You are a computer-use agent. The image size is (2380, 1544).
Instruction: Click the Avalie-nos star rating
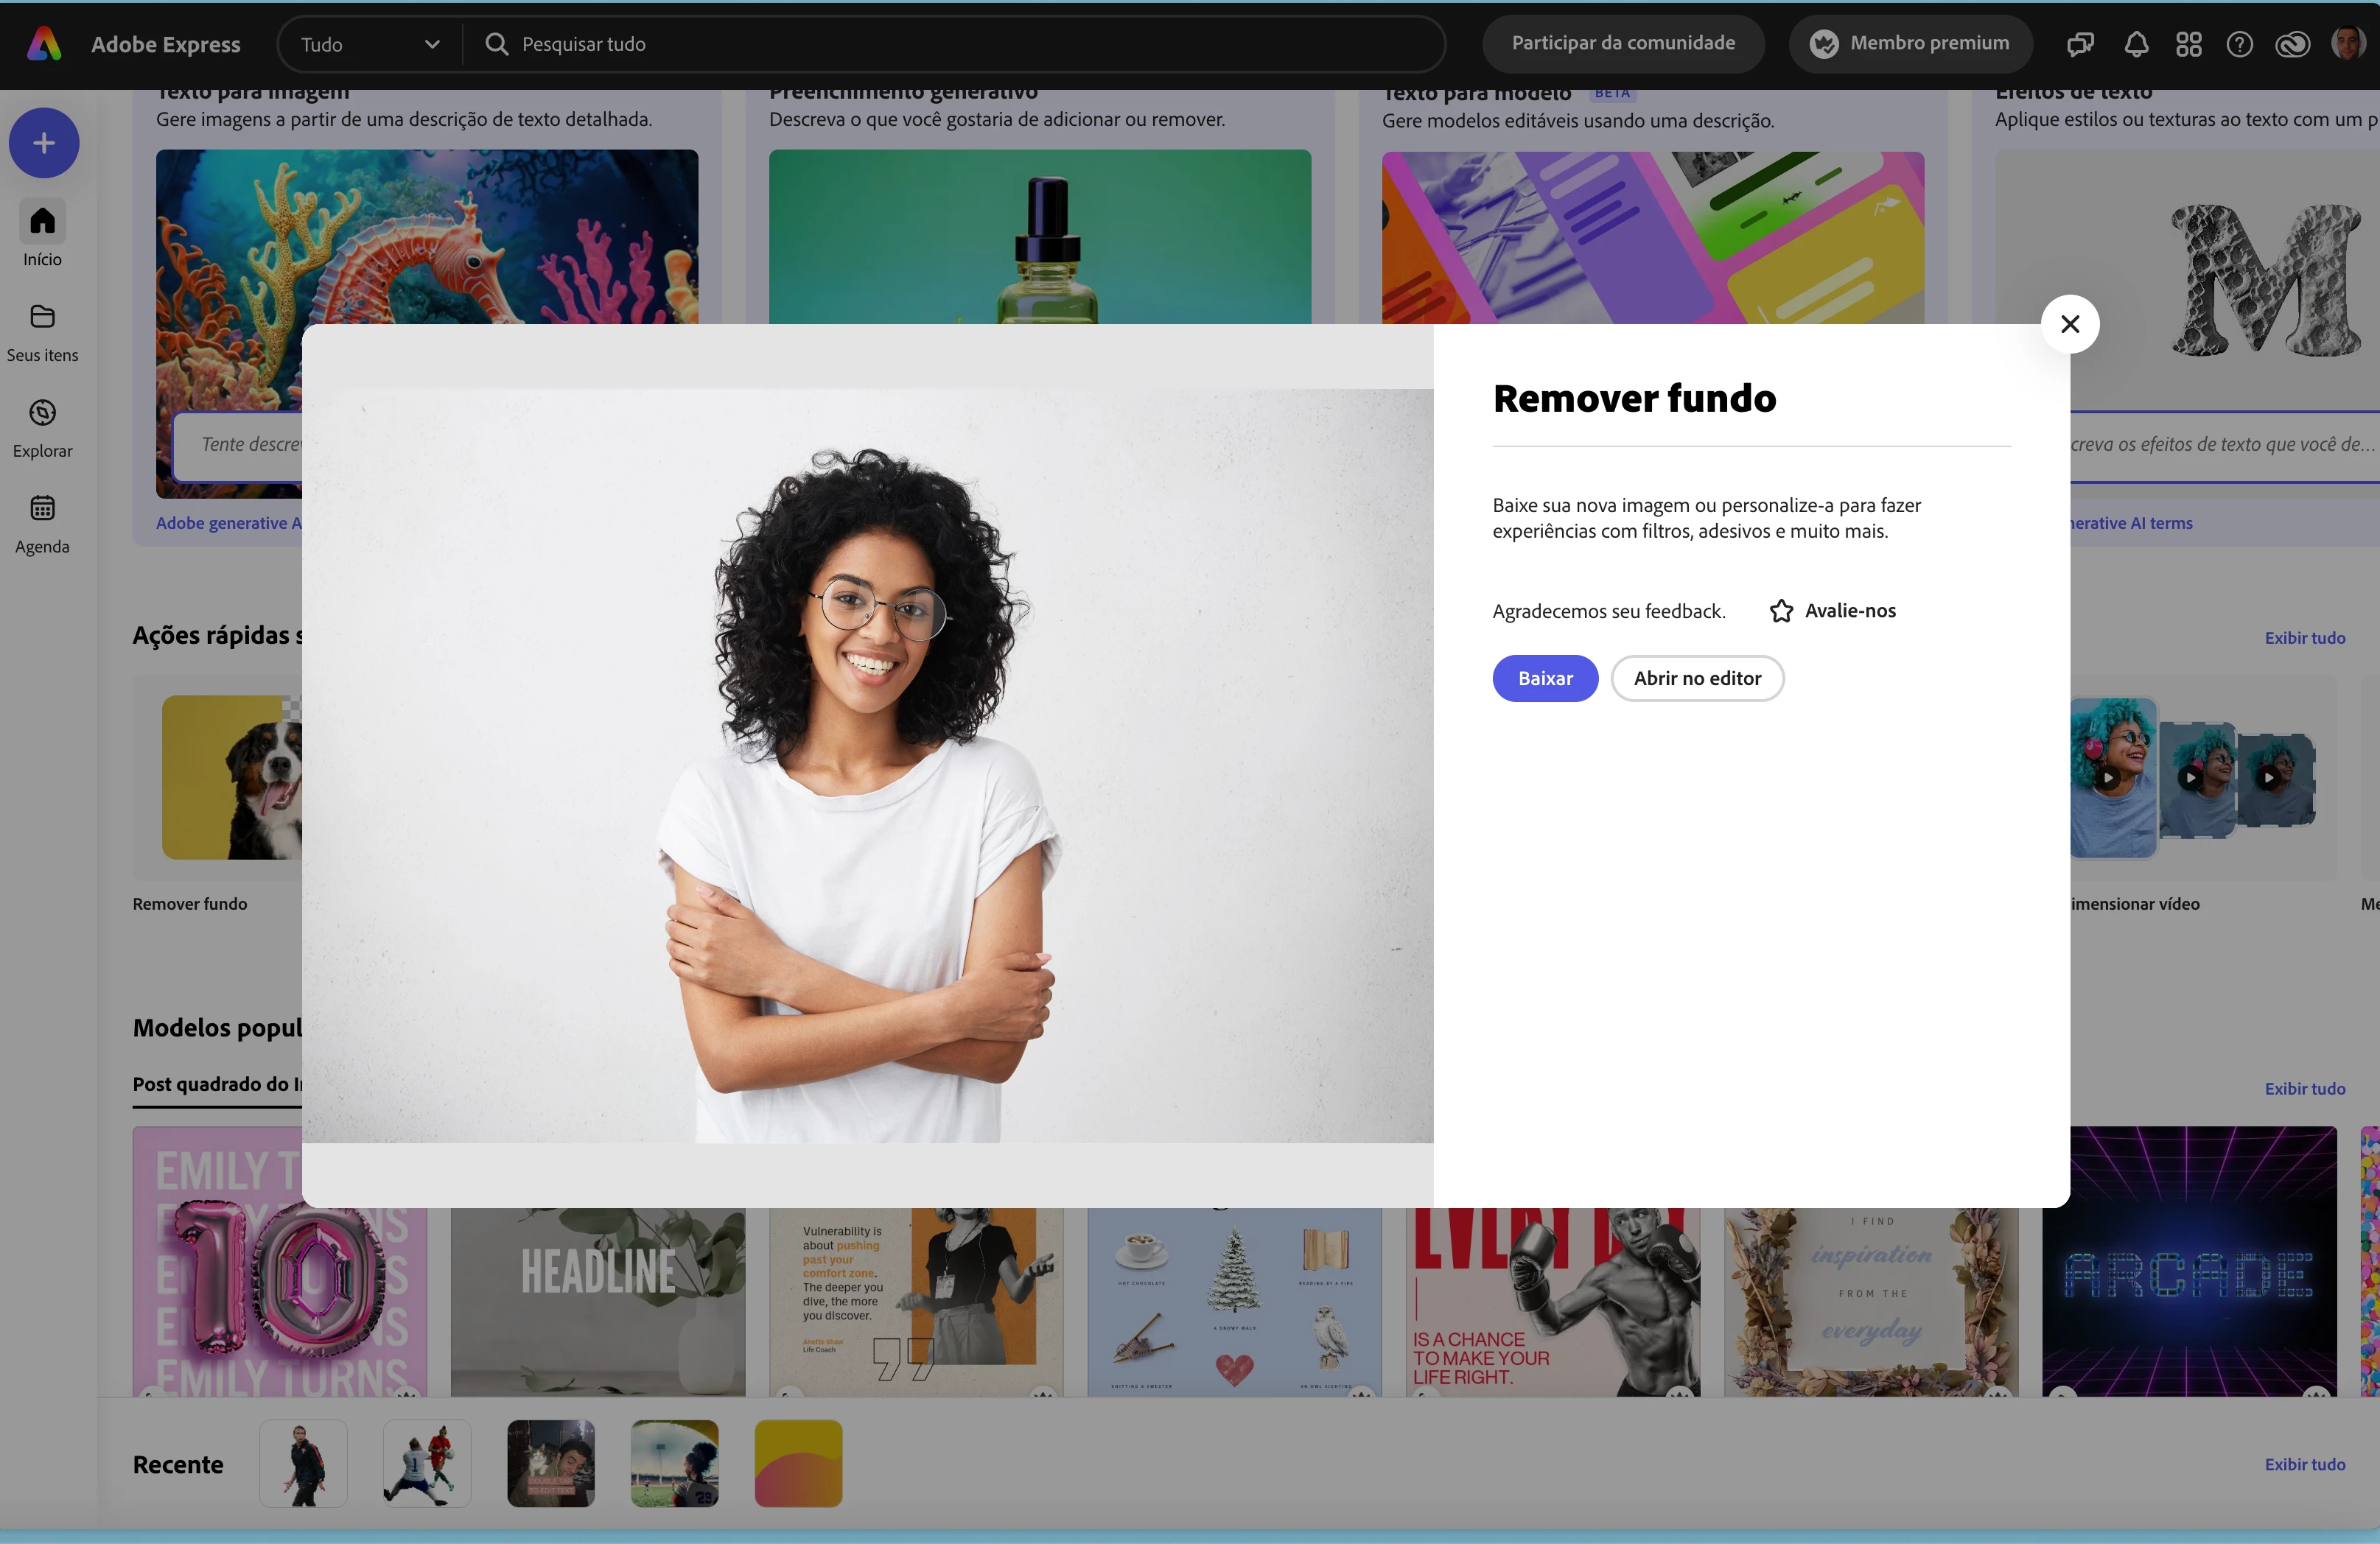coord(1832,611)
